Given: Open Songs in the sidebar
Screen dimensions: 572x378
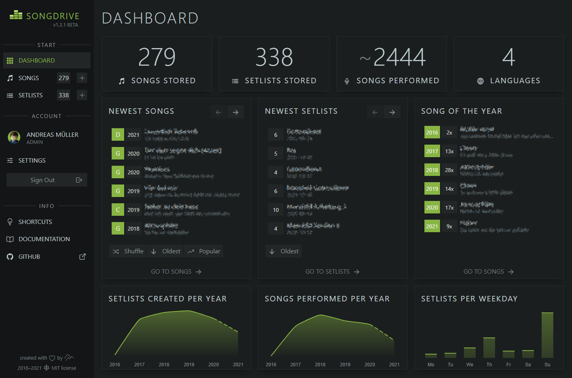Looking at the screenshot, I should (29, 78).
